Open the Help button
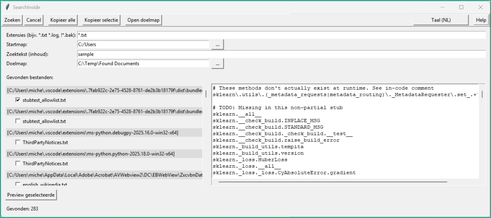This screenshot has height=218, width=491. point(481,20)
